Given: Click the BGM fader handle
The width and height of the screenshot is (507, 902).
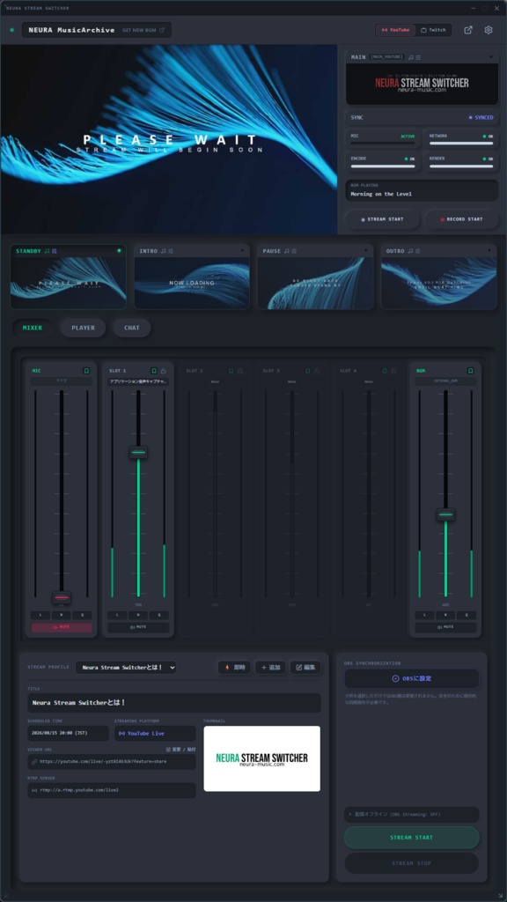Looking at the screenshot, I should tap(445, 514).
